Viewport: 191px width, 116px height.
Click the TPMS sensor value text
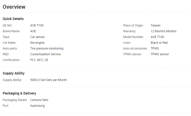pyautogui.click(x=160, y=54)
